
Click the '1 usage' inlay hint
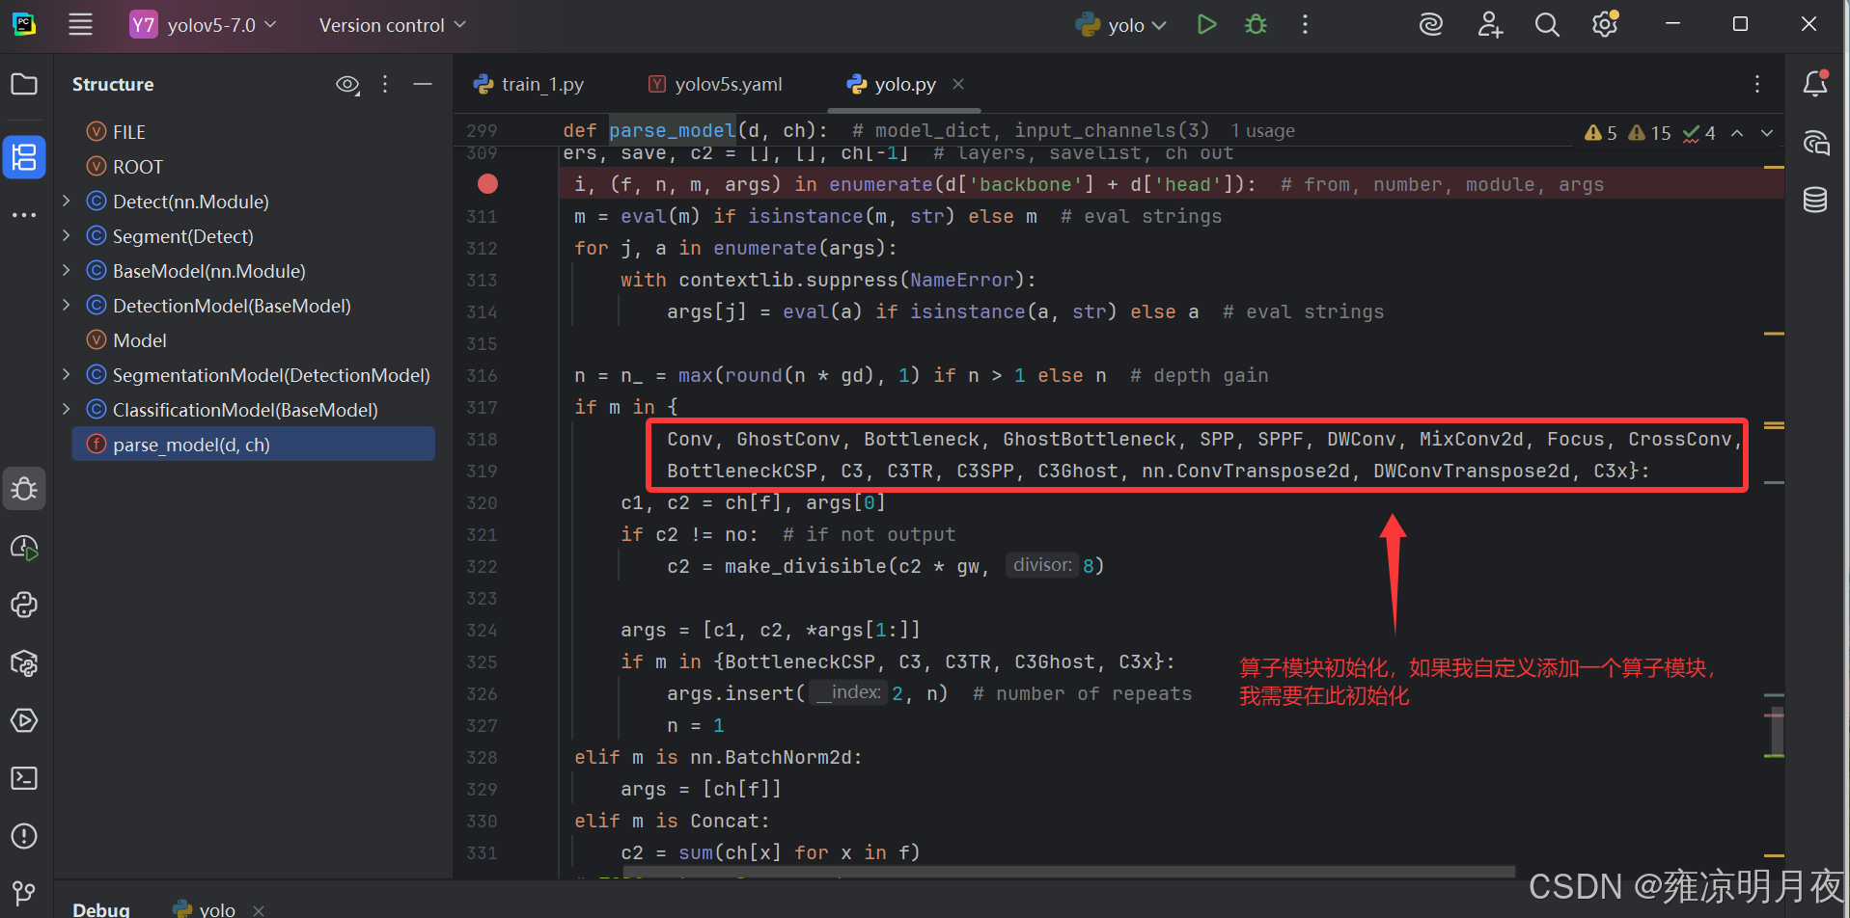(x=1263, y=130)
